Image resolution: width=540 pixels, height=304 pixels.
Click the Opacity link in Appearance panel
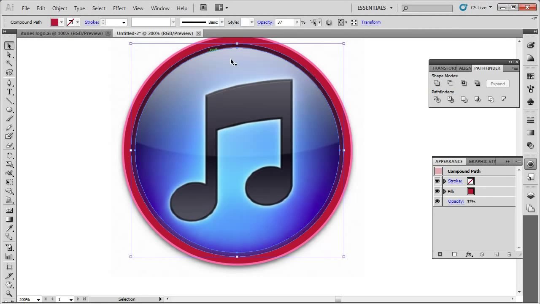(x=456, y=201)
